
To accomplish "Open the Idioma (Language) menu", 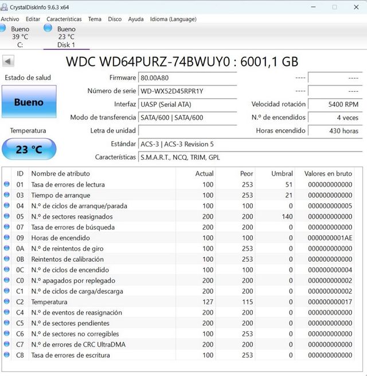I will [173, 19].
